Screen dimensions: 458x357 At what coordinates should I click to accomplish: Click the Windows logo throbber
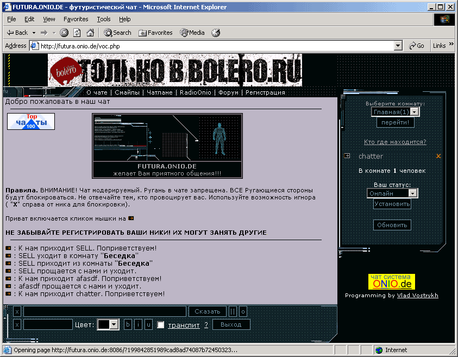pos(444,20)
